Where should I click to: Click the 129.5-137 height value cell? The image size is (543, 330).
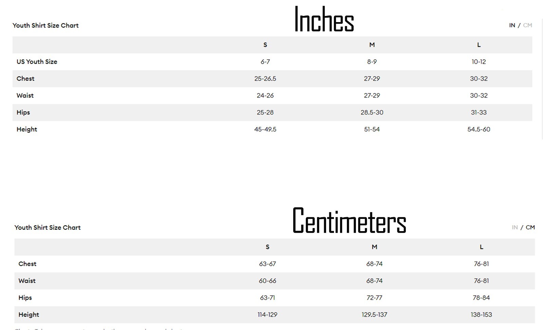(x=374, y=315)
